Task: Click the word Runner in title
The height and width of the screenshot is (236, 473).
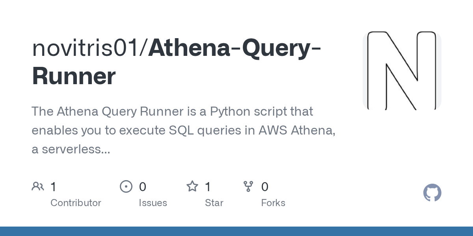Action: (74, 76)
